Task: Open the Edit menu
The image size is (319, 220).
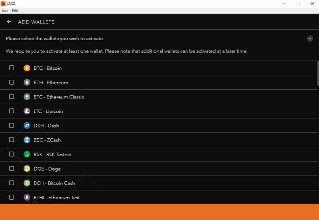Action: [15, 11]
